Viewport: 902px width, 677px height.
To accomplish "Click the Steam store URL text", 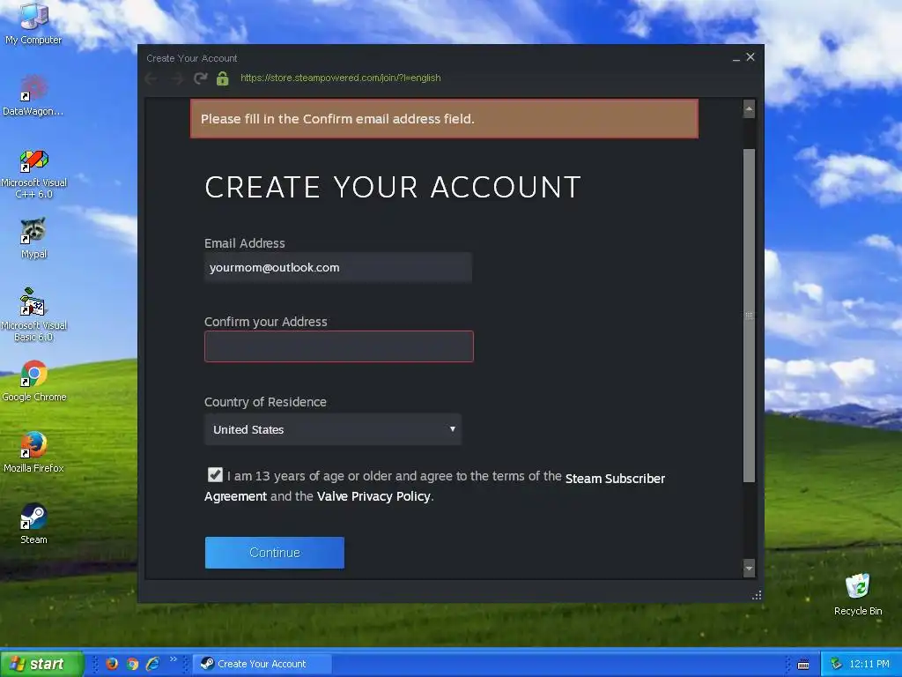I will [341, 78].
